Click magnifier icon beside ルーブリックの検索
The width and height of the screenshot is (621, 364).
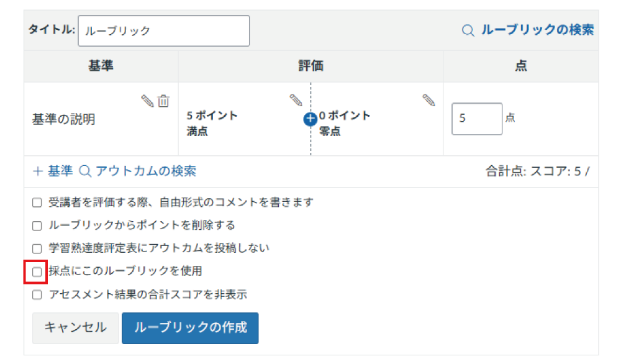click(x=468, y=30)
